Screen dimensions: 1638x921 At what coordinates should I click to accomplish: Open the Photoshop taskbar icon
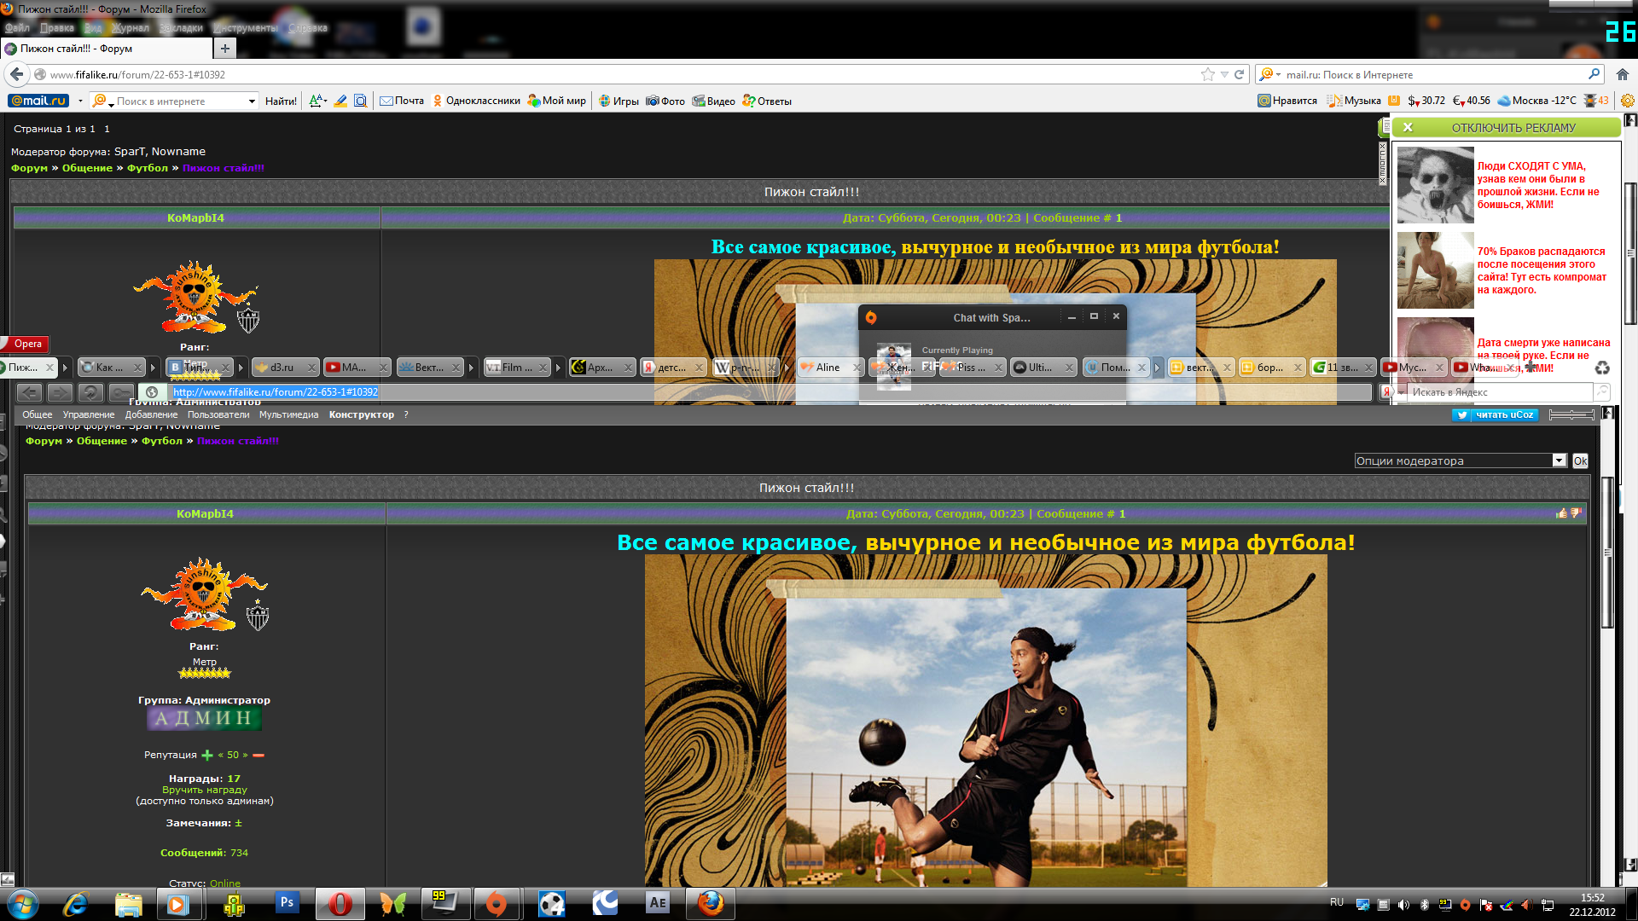[288, 903]
